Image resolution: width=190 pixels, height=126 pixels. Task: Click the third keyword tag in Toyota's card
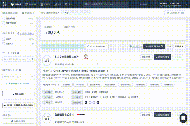pos(94,85)
